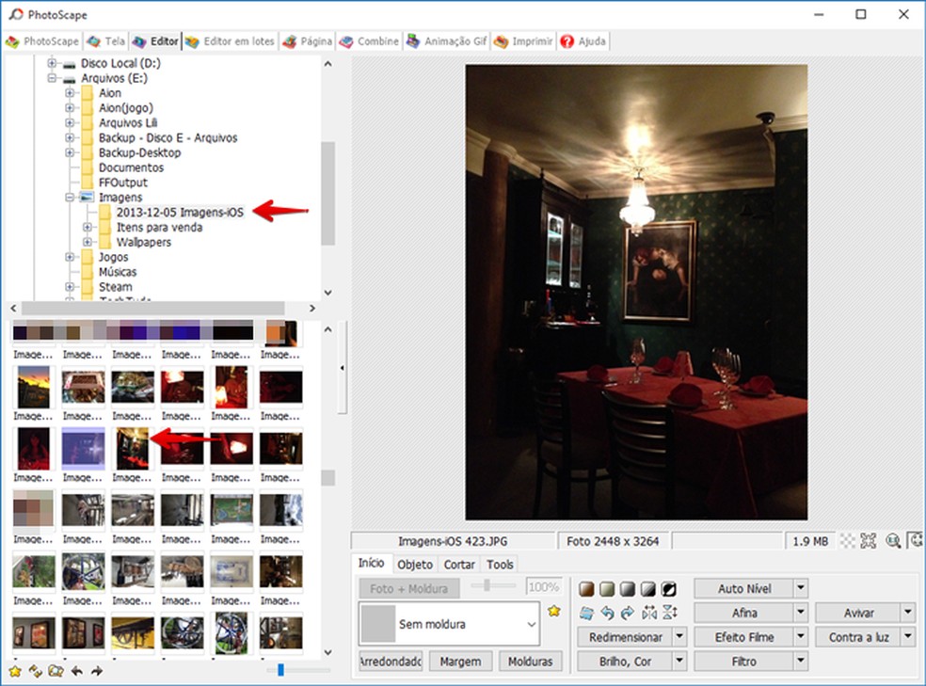The image size is (926, 686).
Task: Click the rotate left 90° icon
Action: point(607,614)
